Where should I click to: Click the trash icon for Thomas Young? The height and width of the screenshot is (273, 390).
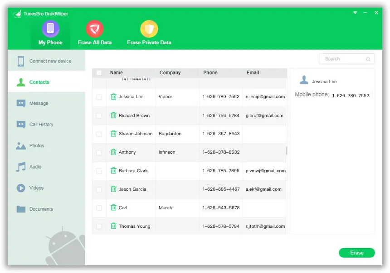113,226
